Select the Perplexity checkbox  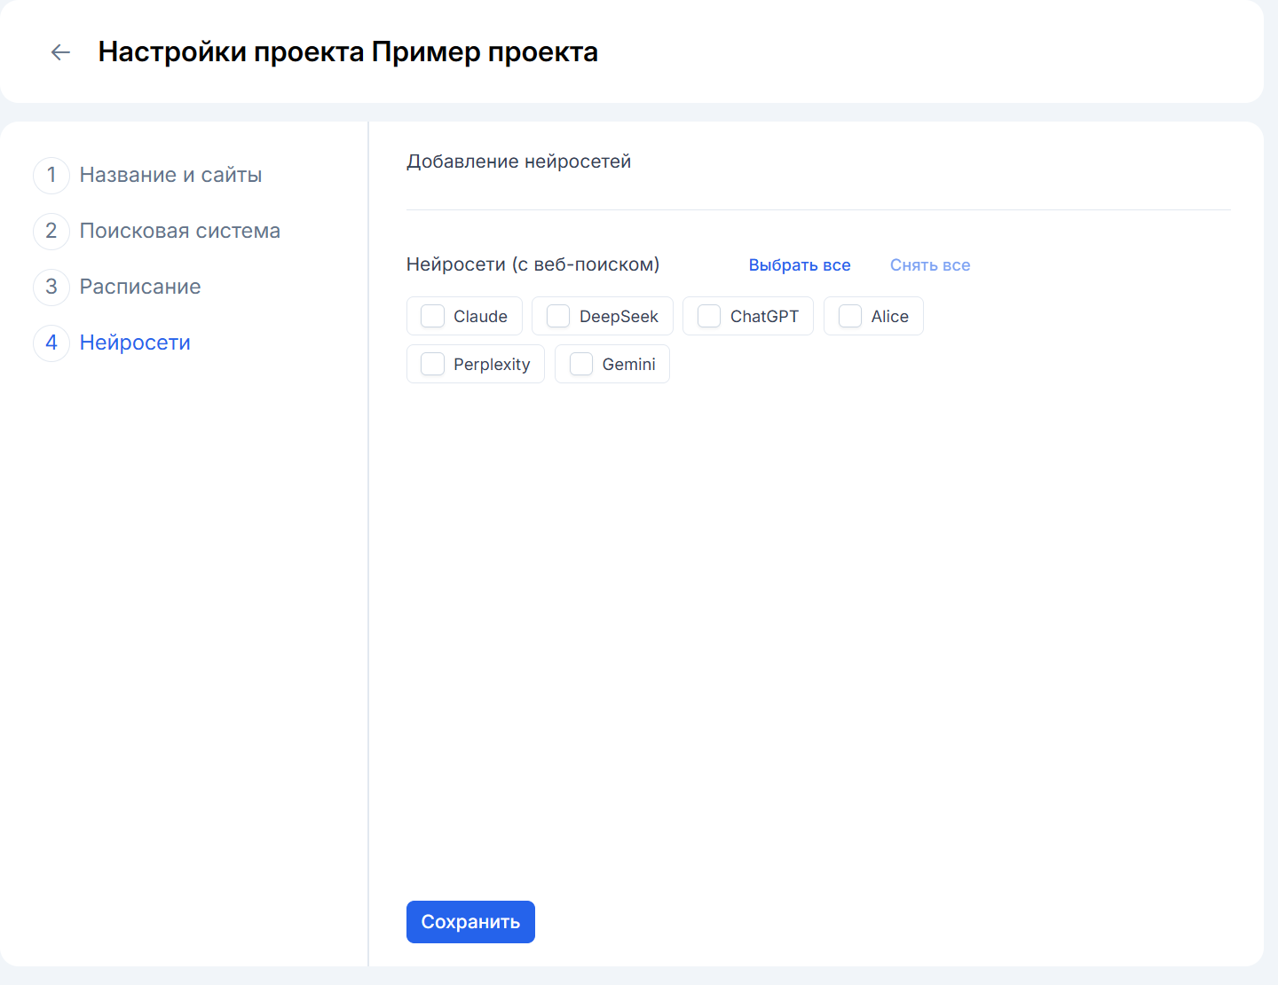432,365
